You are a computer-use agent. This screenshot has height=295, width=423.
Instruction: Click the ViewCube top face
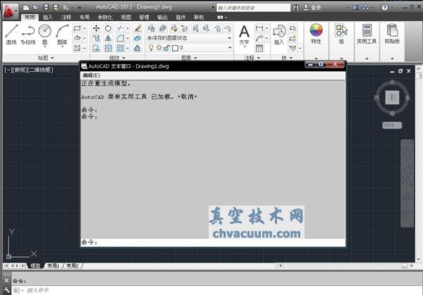tap(393, 96)
